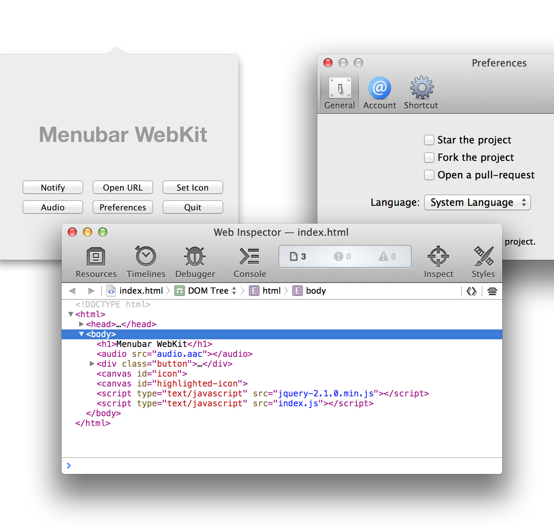The height and width of the screenshot is (528, 554).
Task: Click the Notify button
Action: point(53,187)
